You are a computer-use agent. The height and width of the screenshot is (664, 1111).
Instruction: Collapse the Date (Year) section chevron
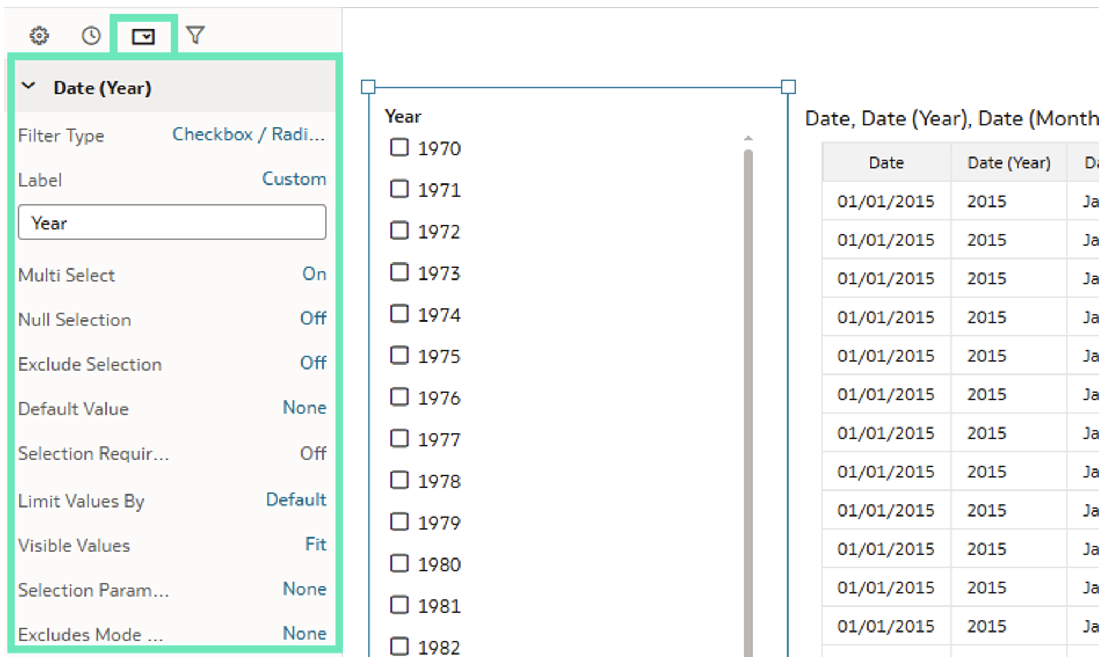click(x=28, y=87)
